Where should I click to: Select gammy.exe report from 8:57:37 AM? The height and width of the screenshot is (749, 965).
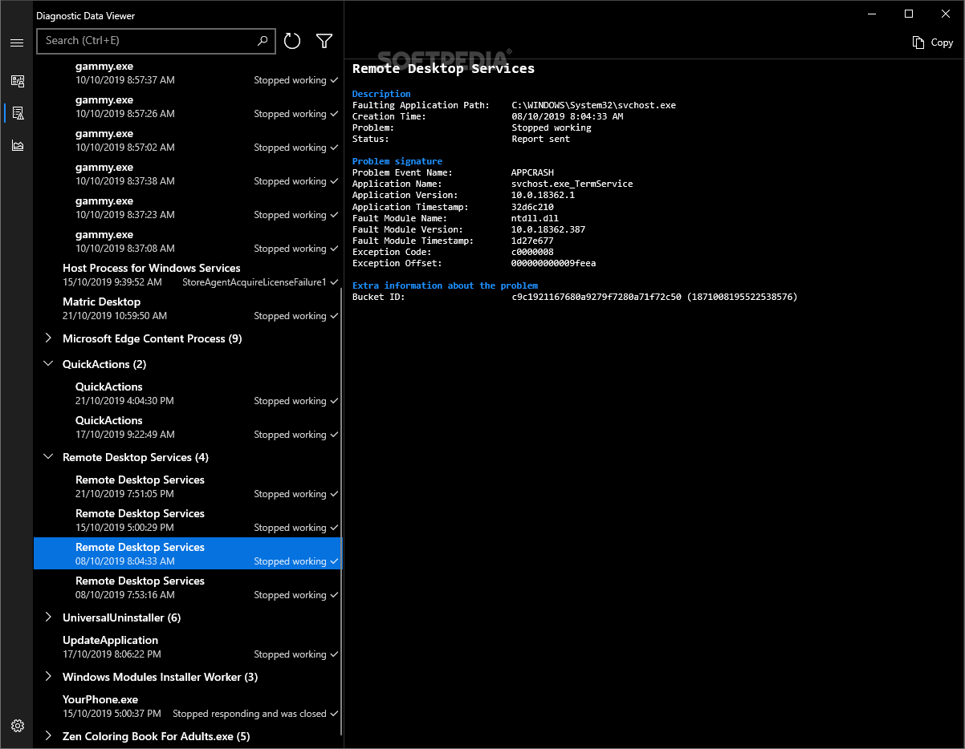click(188, 73)
